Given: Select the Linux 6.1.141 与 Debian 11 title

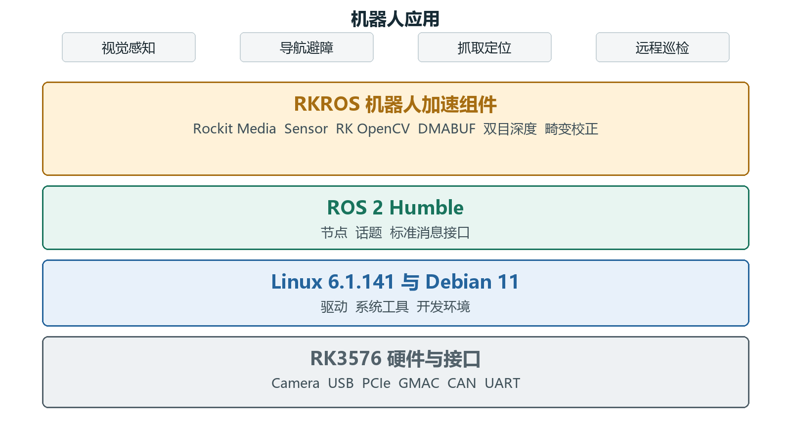Looking at the screenshot, I should 395,282.
